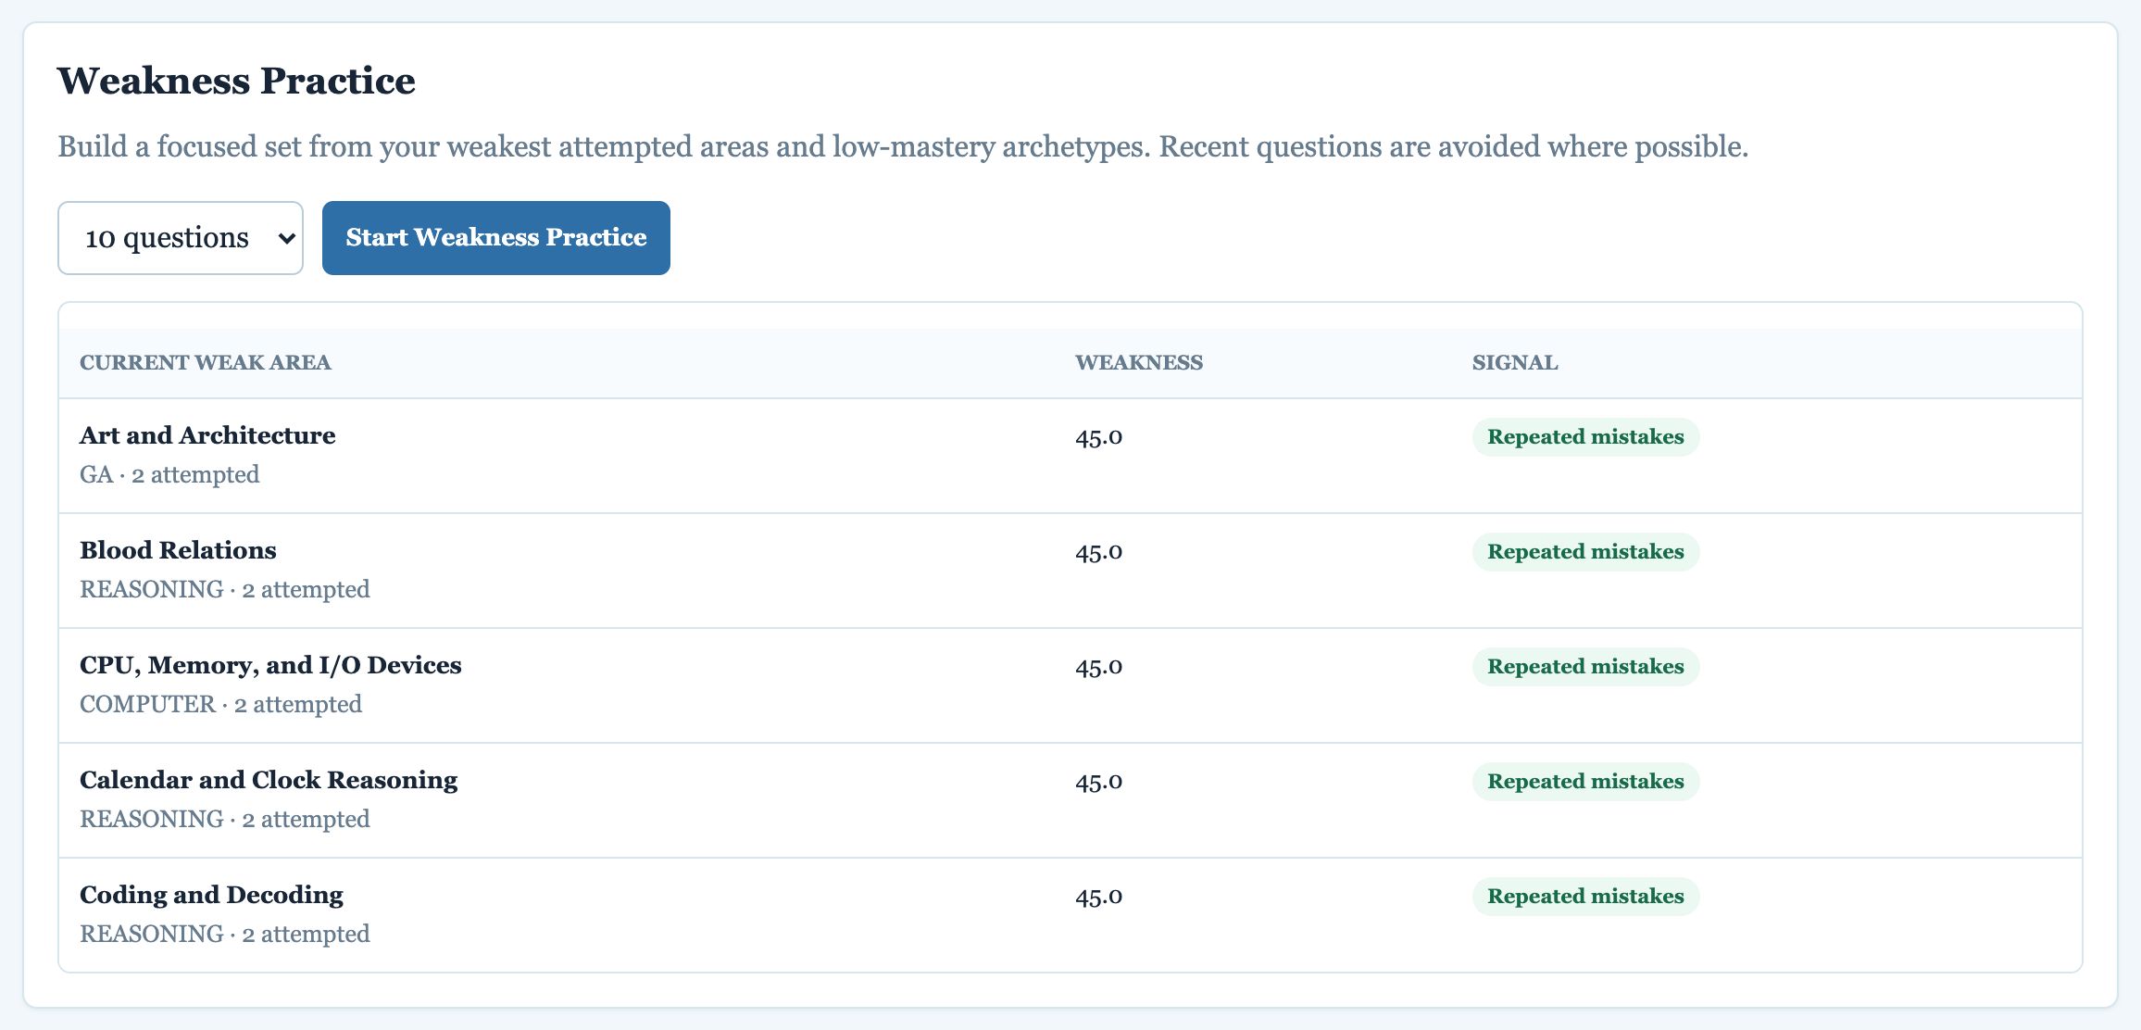The image size is (2141, 1030).
Task: Click REASONING subtitle under Coding and Decoding
Action: pos(225,934)
